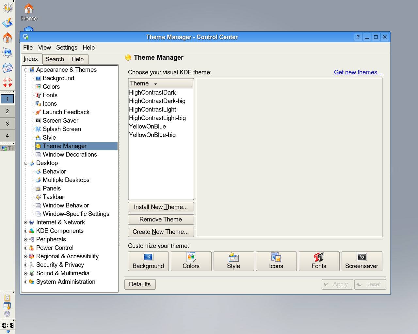Follow the Get new themes link
Viewport: 418px width, 334px height.
pos(358,72)
